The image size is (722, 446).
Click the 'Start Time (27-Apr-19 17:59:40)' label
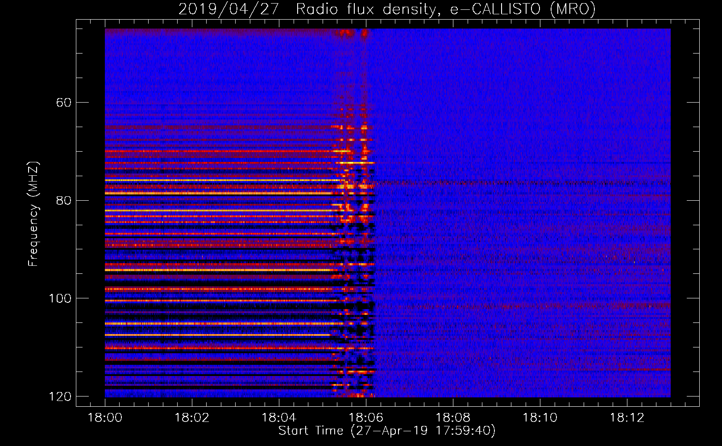387,431
